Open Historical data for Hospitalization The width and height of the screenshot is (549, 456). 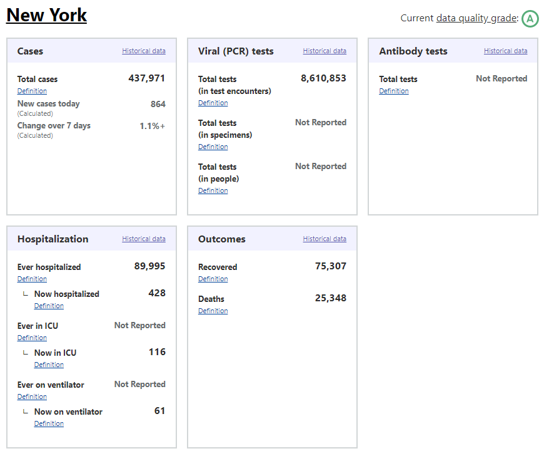(144, 239)
